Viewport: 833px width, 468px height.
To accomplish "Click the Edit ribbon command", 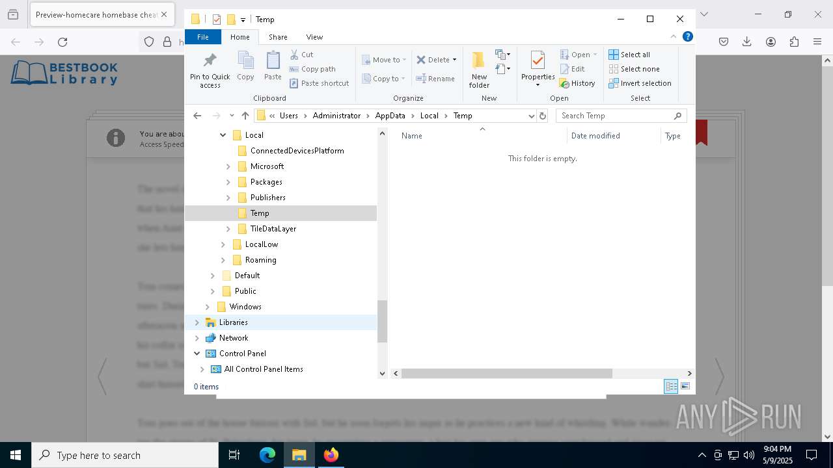I will point(572,69).
